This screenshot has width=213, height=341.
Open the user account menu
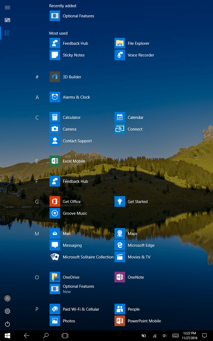pos(7,298)
